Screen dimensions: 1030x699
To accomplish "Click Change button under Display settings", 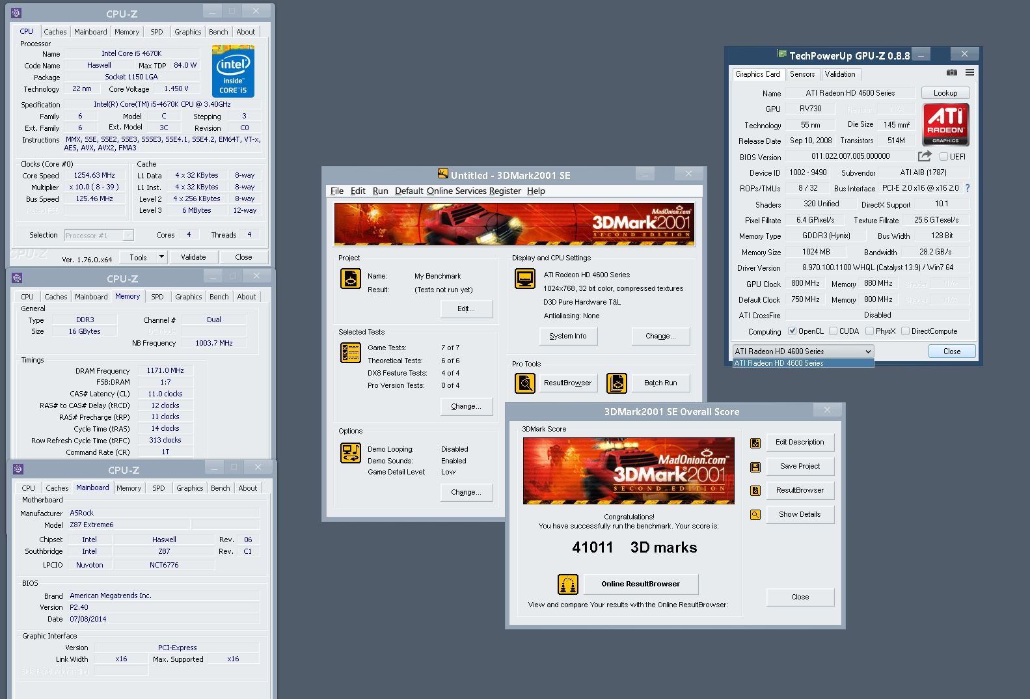I will 660,336.
